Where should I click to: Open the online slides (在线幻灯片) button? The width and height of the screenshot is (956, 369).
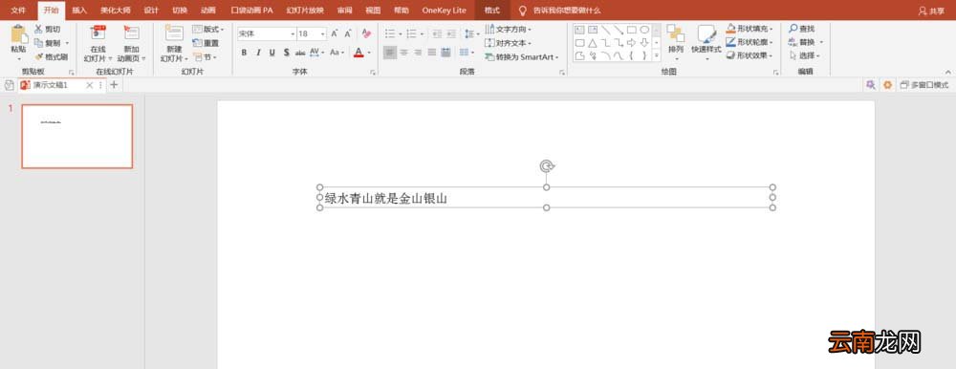click(x=98, y=44)
